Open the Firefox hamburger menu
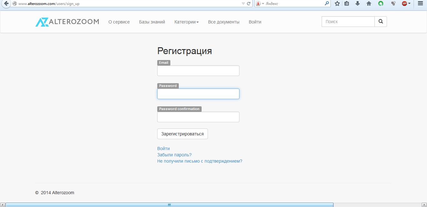Viewport: 427px width, 207px height. click(420, 4)
